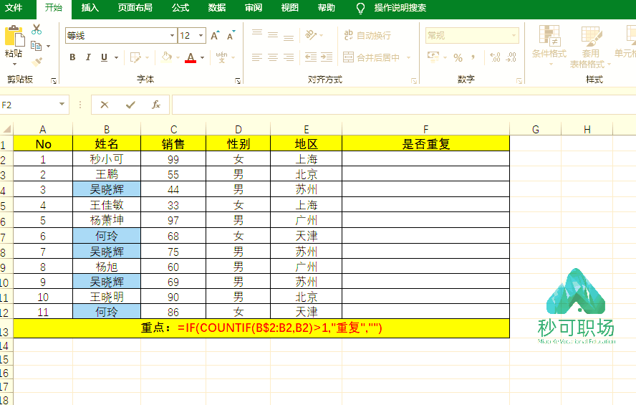Align text to bottom
The image size is (636, 405).
(x=289, y=38)
